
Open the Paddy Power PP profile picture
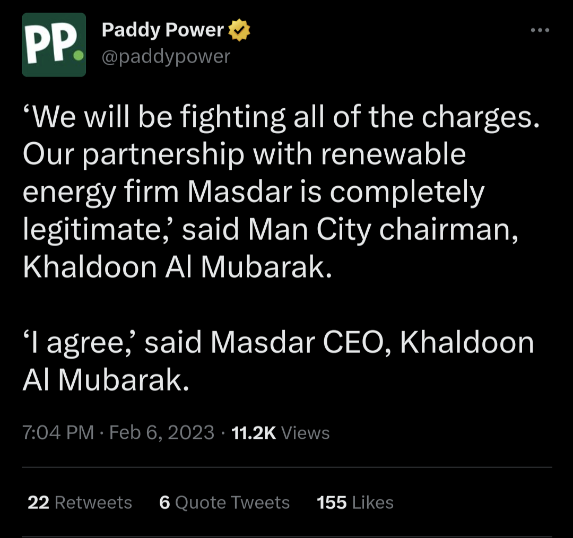54,45
